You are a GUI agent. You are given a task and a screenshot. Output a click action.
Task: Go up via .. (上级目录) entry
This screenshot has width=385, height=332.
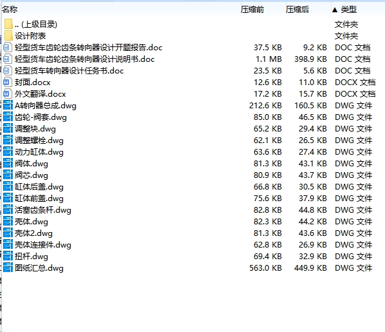point(36,24)
